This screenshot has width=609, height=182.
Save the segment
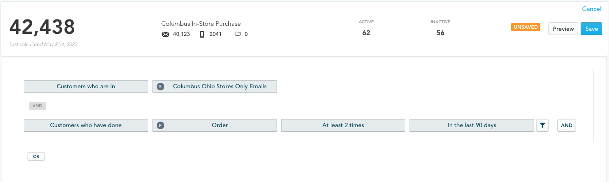[591, 29]
